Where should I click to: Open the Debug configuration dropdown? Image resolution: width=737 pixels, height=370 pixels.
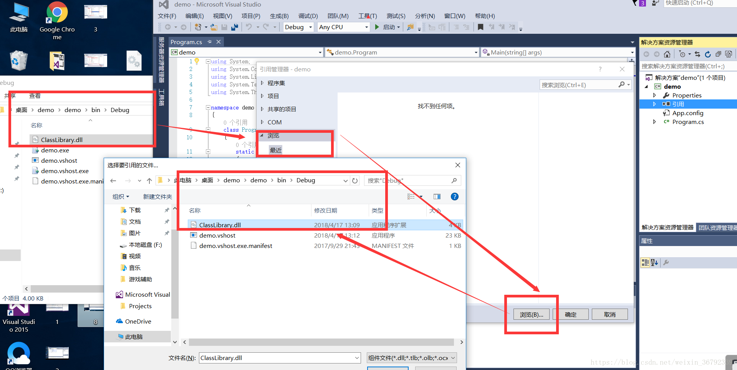click(x=298, y=27)
